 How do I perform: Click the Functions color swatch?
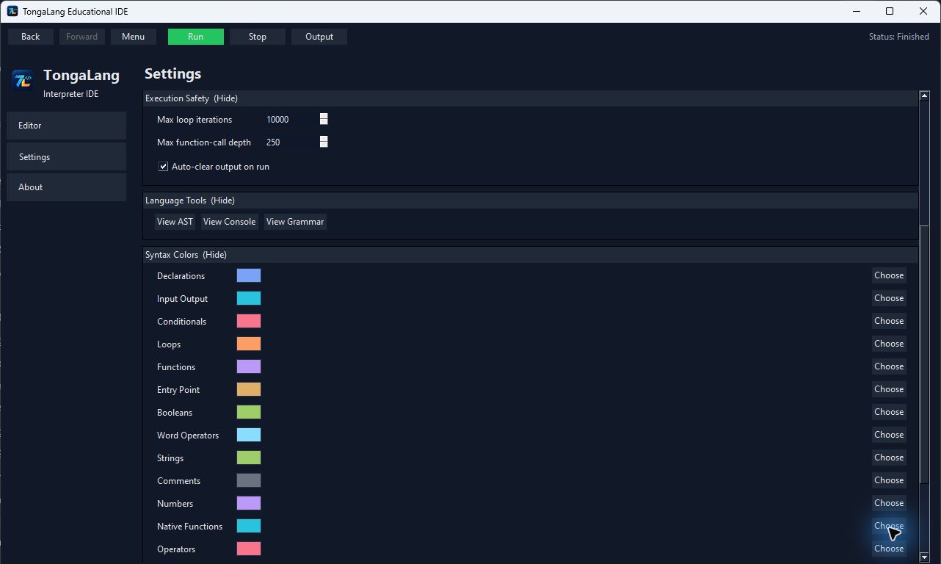point(249,366)
